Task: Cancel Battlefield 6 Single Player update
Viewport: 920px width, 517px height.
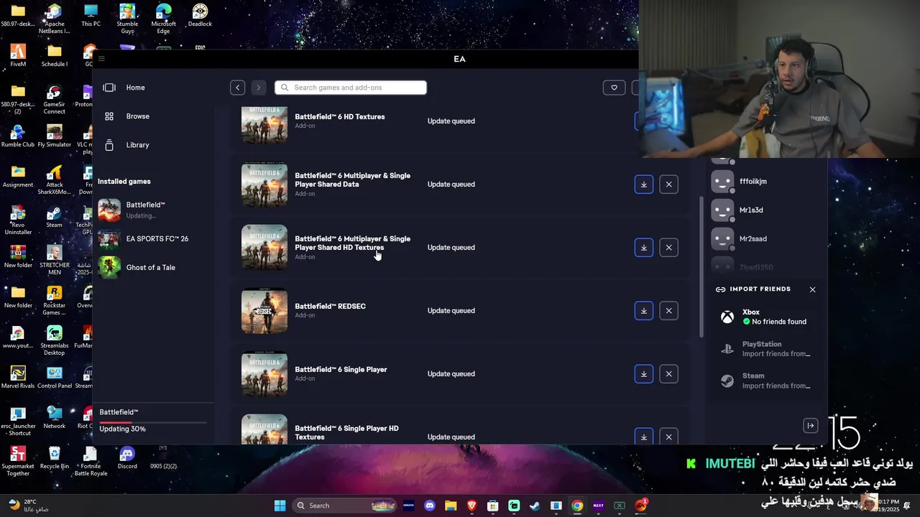Action: click(x=668, y=374)
